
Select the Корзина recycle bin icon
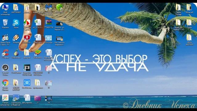point(5,23)
